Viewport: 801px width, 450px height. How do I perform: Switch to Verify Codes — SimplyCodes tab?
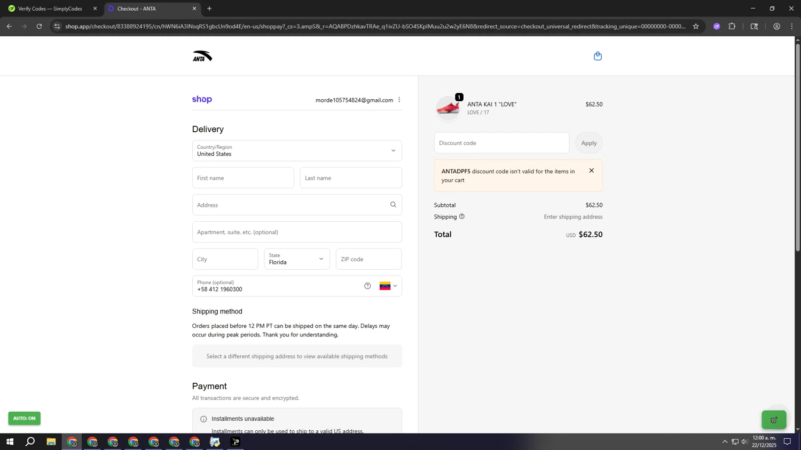coord(51,9)
